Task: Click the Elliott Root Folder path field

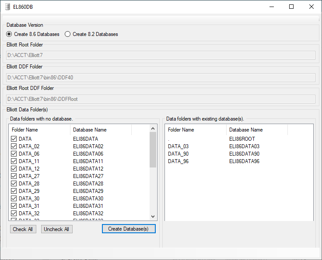Action: [161, 55]
